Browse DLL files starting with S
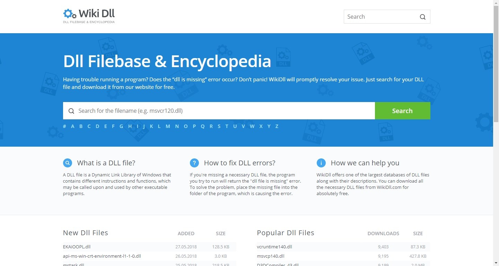Screen dimensions: 499x266 [x=219, y=126]
